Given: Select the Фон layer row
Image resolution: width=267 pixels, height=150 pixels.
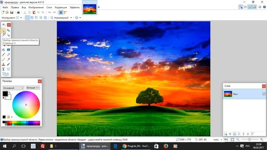Looking at the screenshot, I should [x=244, y=94].
